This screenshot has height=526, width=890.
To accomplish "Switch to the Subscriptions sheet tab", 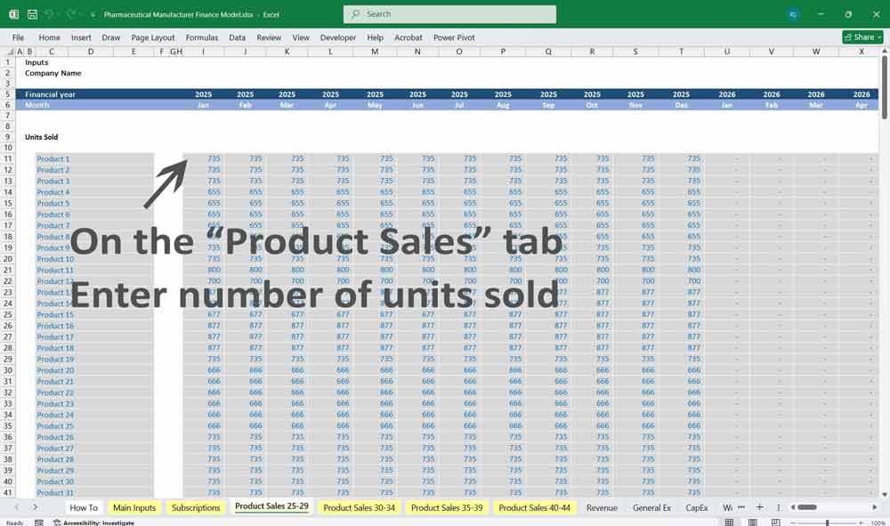I will (196, 508).
